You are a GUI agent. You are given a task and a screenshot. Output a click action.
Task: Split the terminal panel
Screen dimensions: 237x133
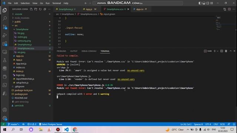tap(221, 51)
